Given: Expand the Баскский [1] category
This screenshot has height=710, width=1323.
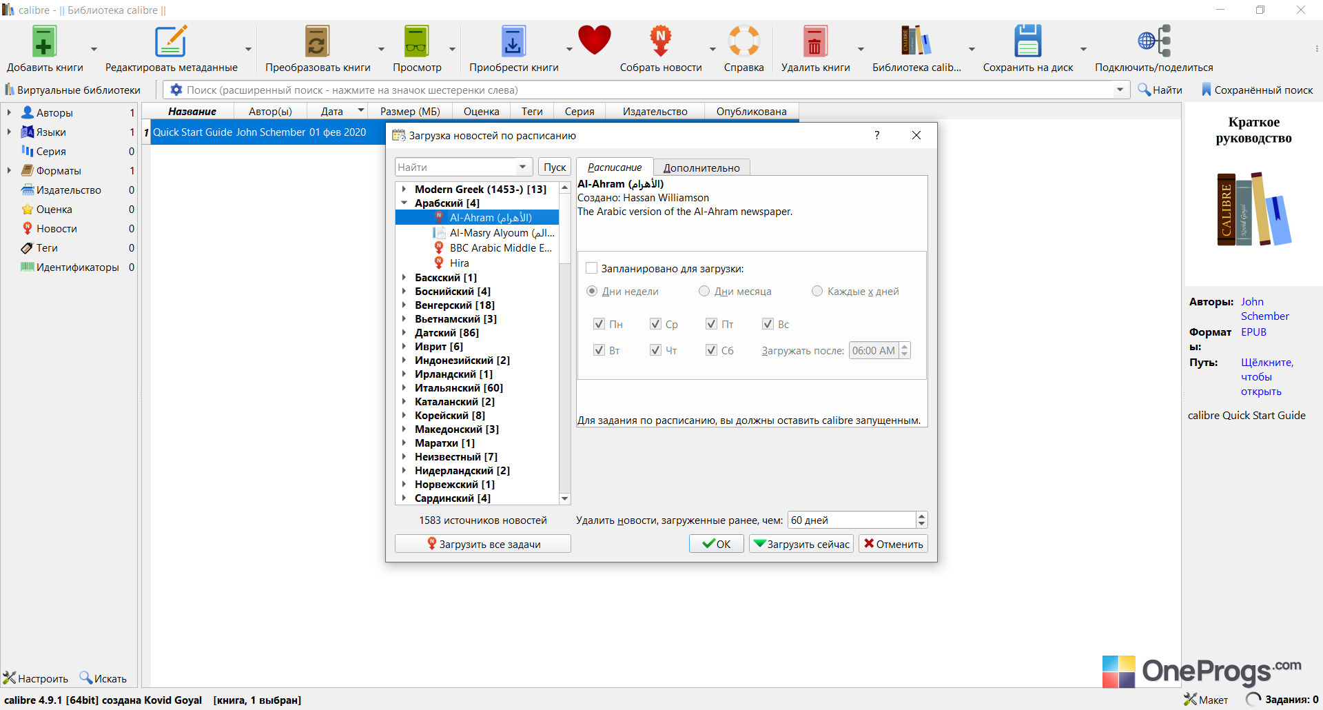Looking at the screenshot, I should pos(404,278).
